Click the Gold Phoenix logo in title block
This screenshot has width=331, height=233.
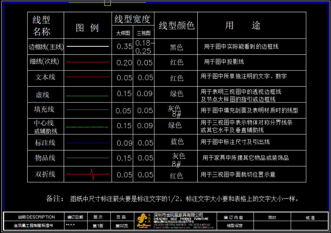(x=144, y=221)
